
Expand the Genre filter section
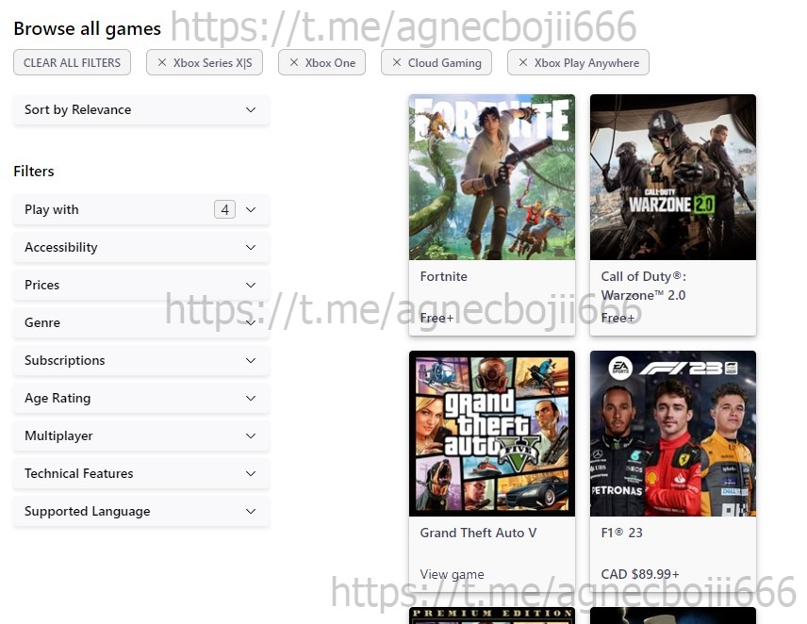[141, 322]
